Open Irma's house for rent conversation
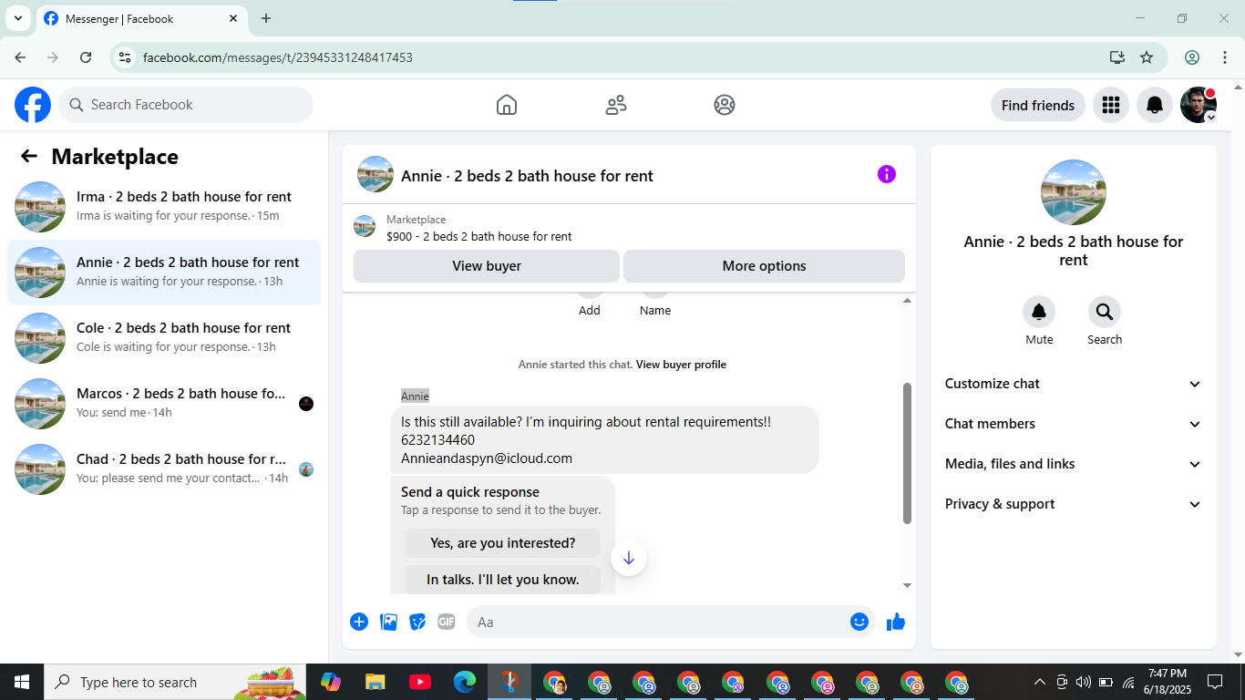The image size is (1245, 700). pos(164,207)
